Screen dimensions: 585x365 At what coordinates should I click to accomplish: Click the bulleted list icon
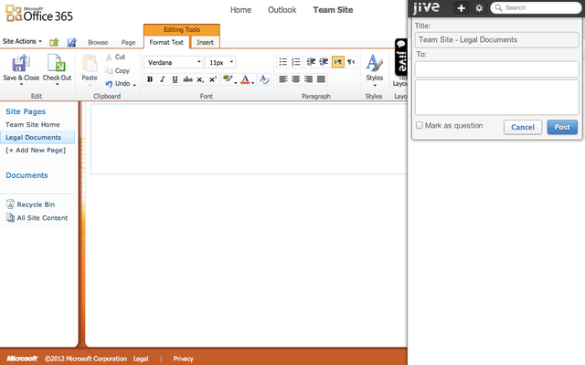coord(282,62)
